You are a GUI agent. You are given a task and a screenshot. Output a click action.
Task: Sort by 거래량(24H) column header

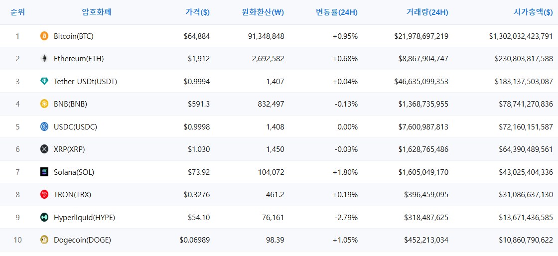[x=427, y=12]
